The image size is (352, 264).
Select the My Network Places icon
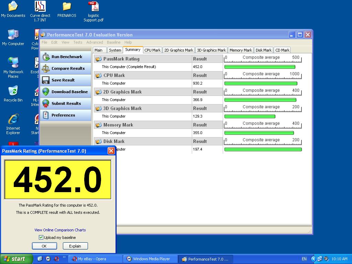click(13, 63)
